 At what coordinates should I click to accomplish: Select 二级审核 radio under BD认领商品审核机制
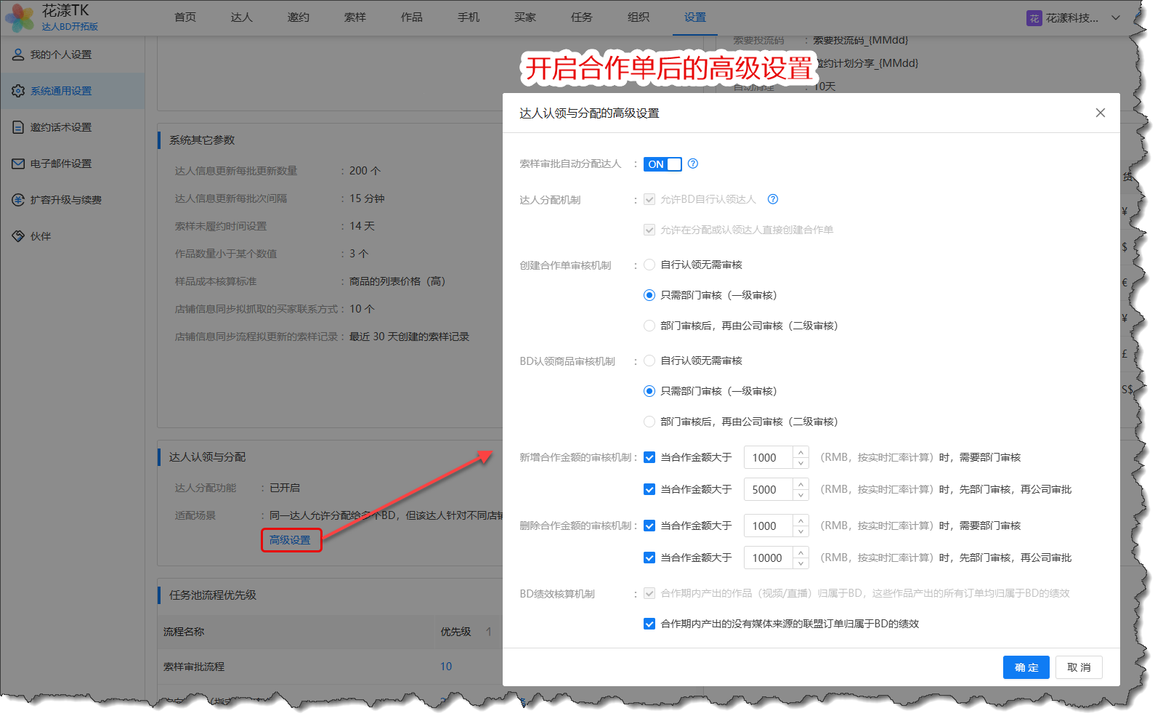(x=649, y=422)
